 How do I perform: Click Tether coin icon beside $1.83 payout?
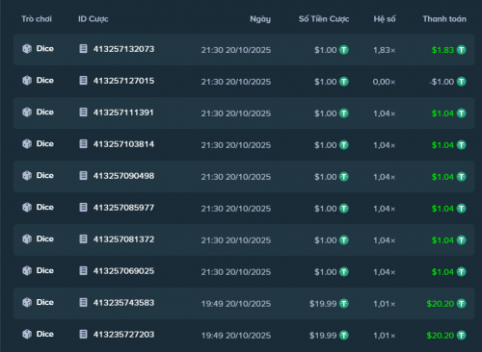462,50
